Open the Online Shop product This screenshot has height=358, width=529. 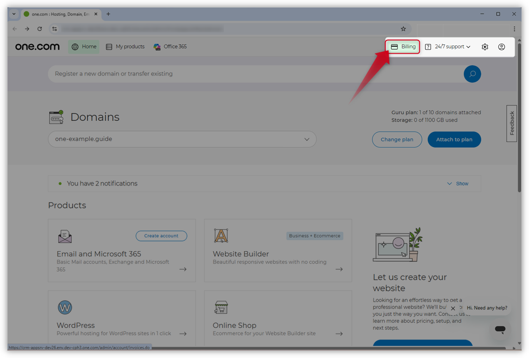(x=234, y=325)
